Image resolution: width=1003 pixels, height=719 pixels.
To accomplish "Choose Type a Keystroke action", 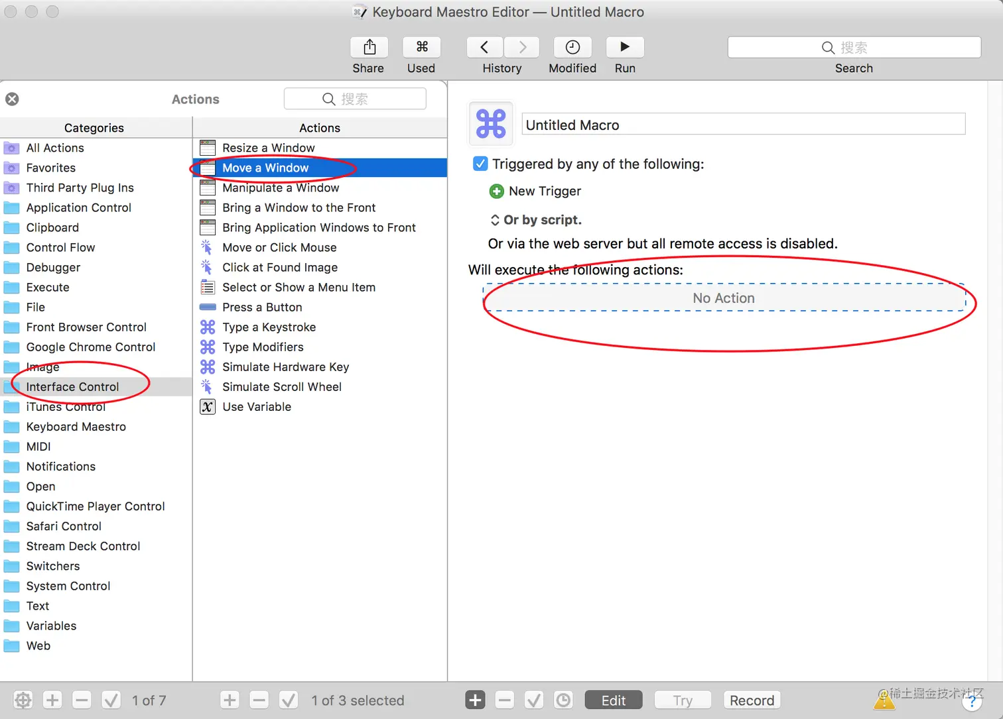I will click(320, 327).
